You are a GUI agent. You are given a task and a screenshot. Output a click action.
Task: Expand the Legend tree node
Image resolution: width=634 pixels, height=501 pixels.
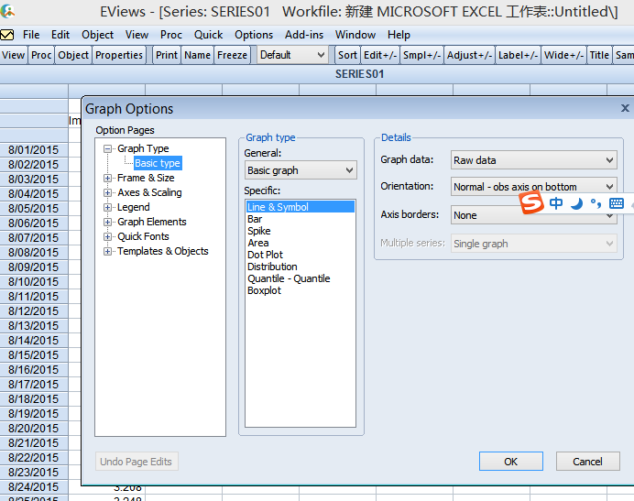coord(107,207)
